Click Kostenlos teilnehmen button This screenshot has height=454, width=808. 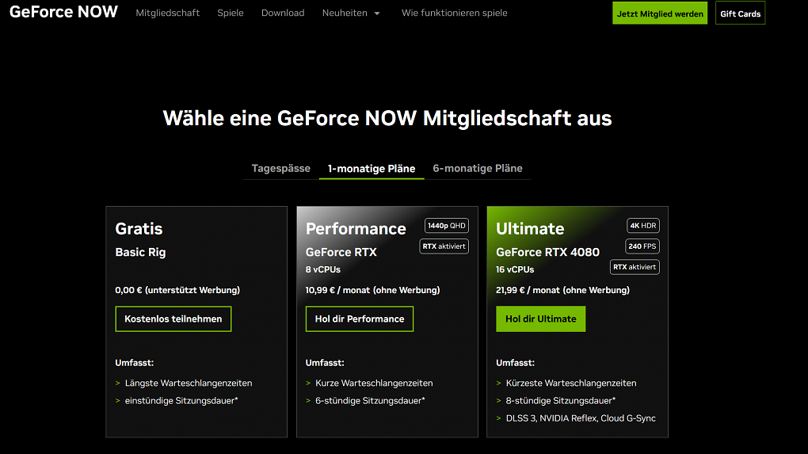pyautogui.click(x=173, y=319)
